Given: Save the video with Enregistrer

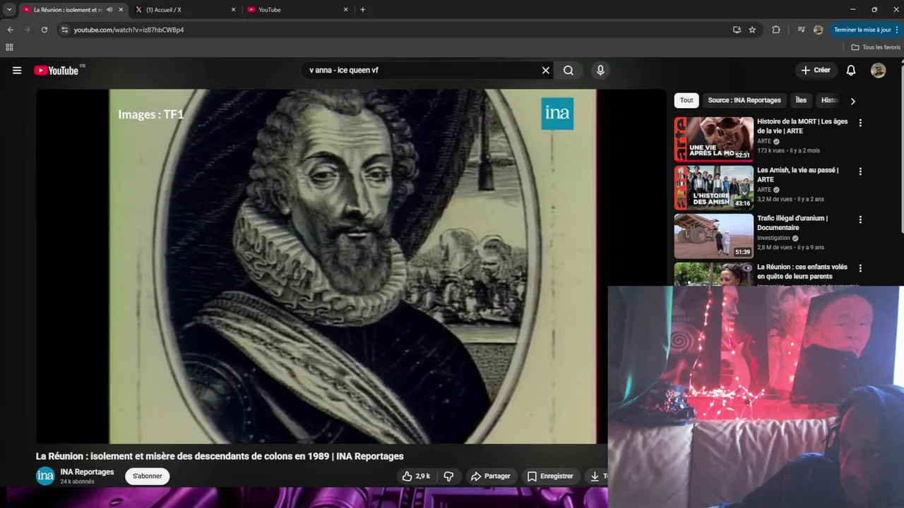Looking at the screenshot, I should [550, 476].
